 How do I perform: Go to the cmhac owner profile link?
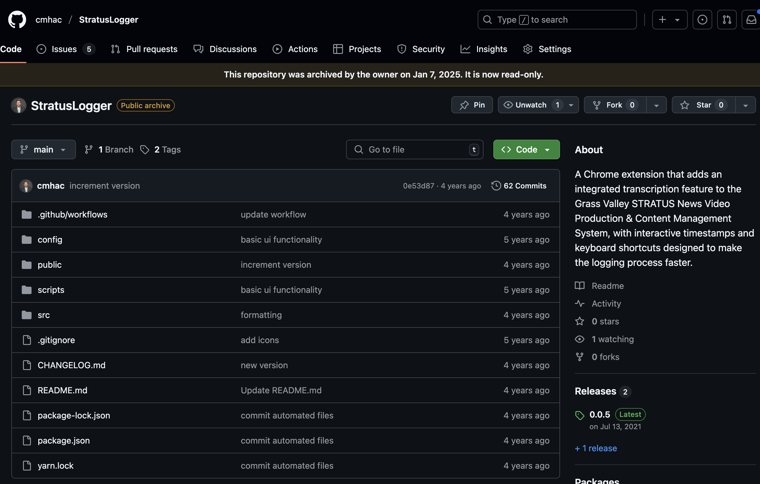(49, 20)
